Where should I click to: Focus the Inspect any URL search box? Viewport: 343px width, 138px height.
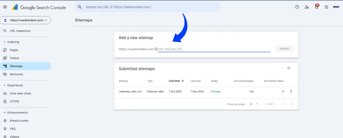(147, 7)
